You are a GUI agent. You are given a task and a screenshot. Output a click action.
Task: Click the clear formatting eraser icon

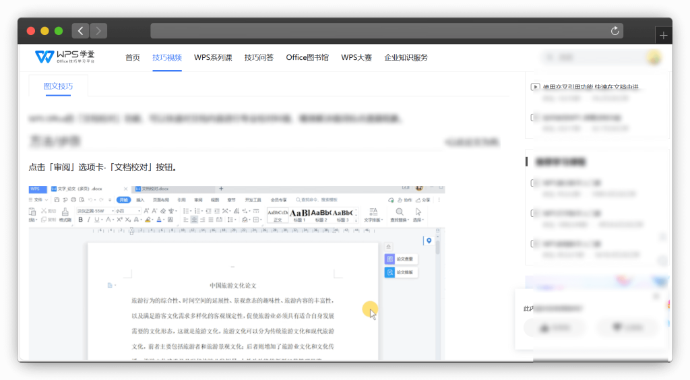pyautogui.click(x=163, y=211)
